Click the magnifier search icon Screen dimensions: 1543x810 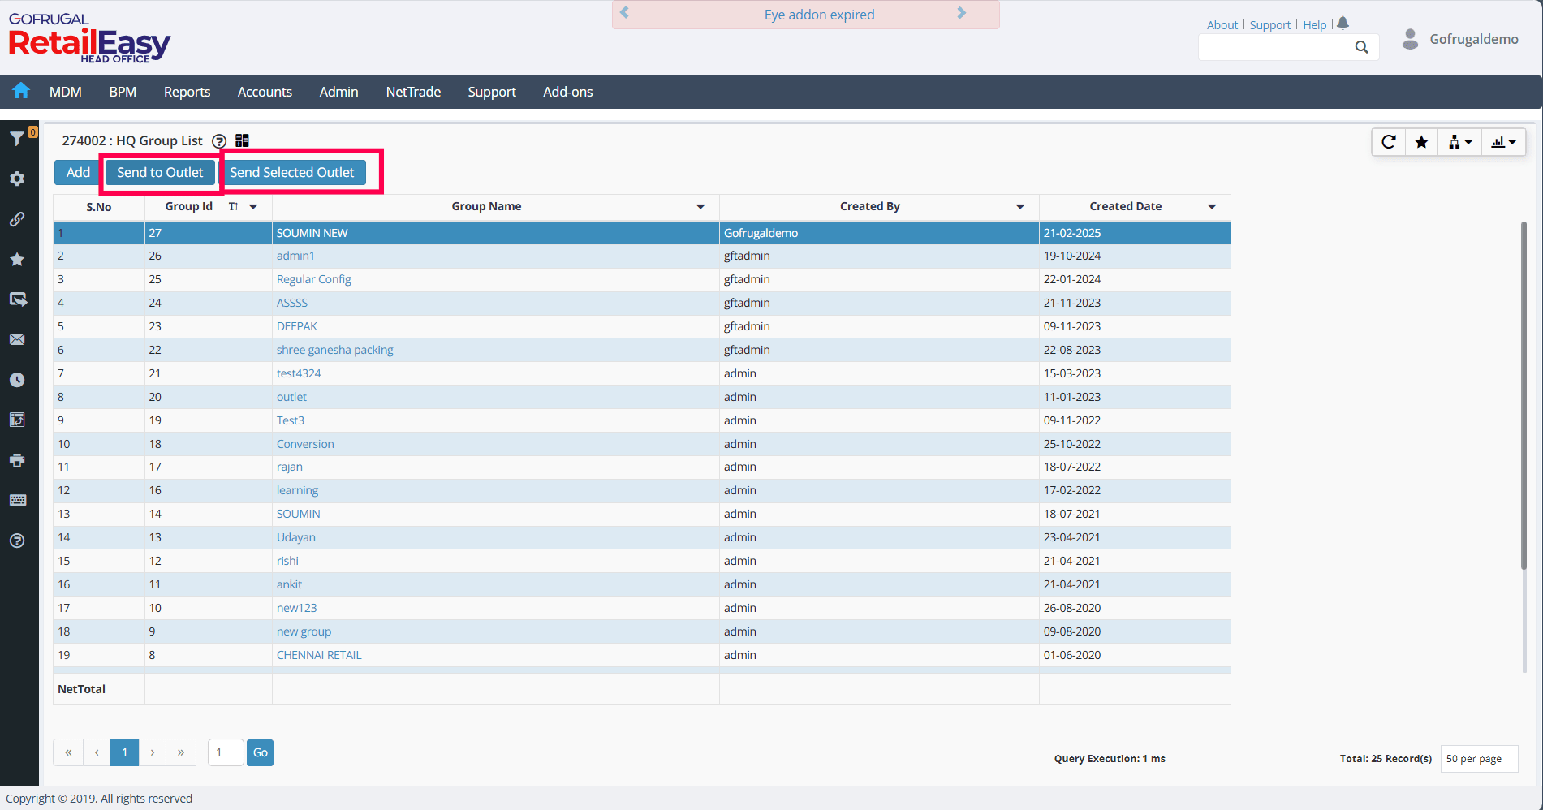[1362, 47]
